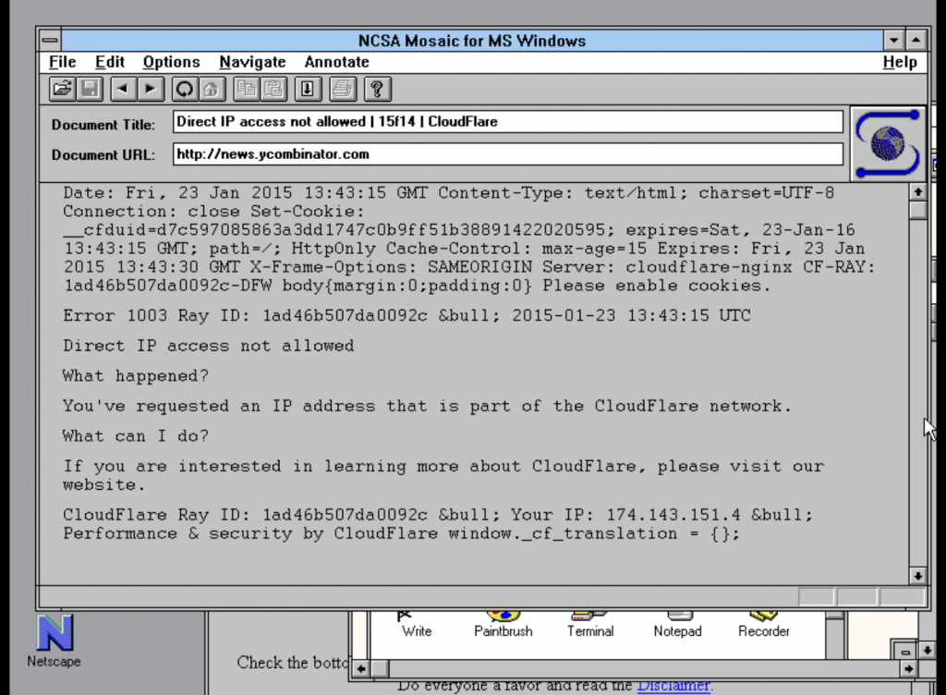
Task: Click the Print toolbar icon
Action: (342, 89)
